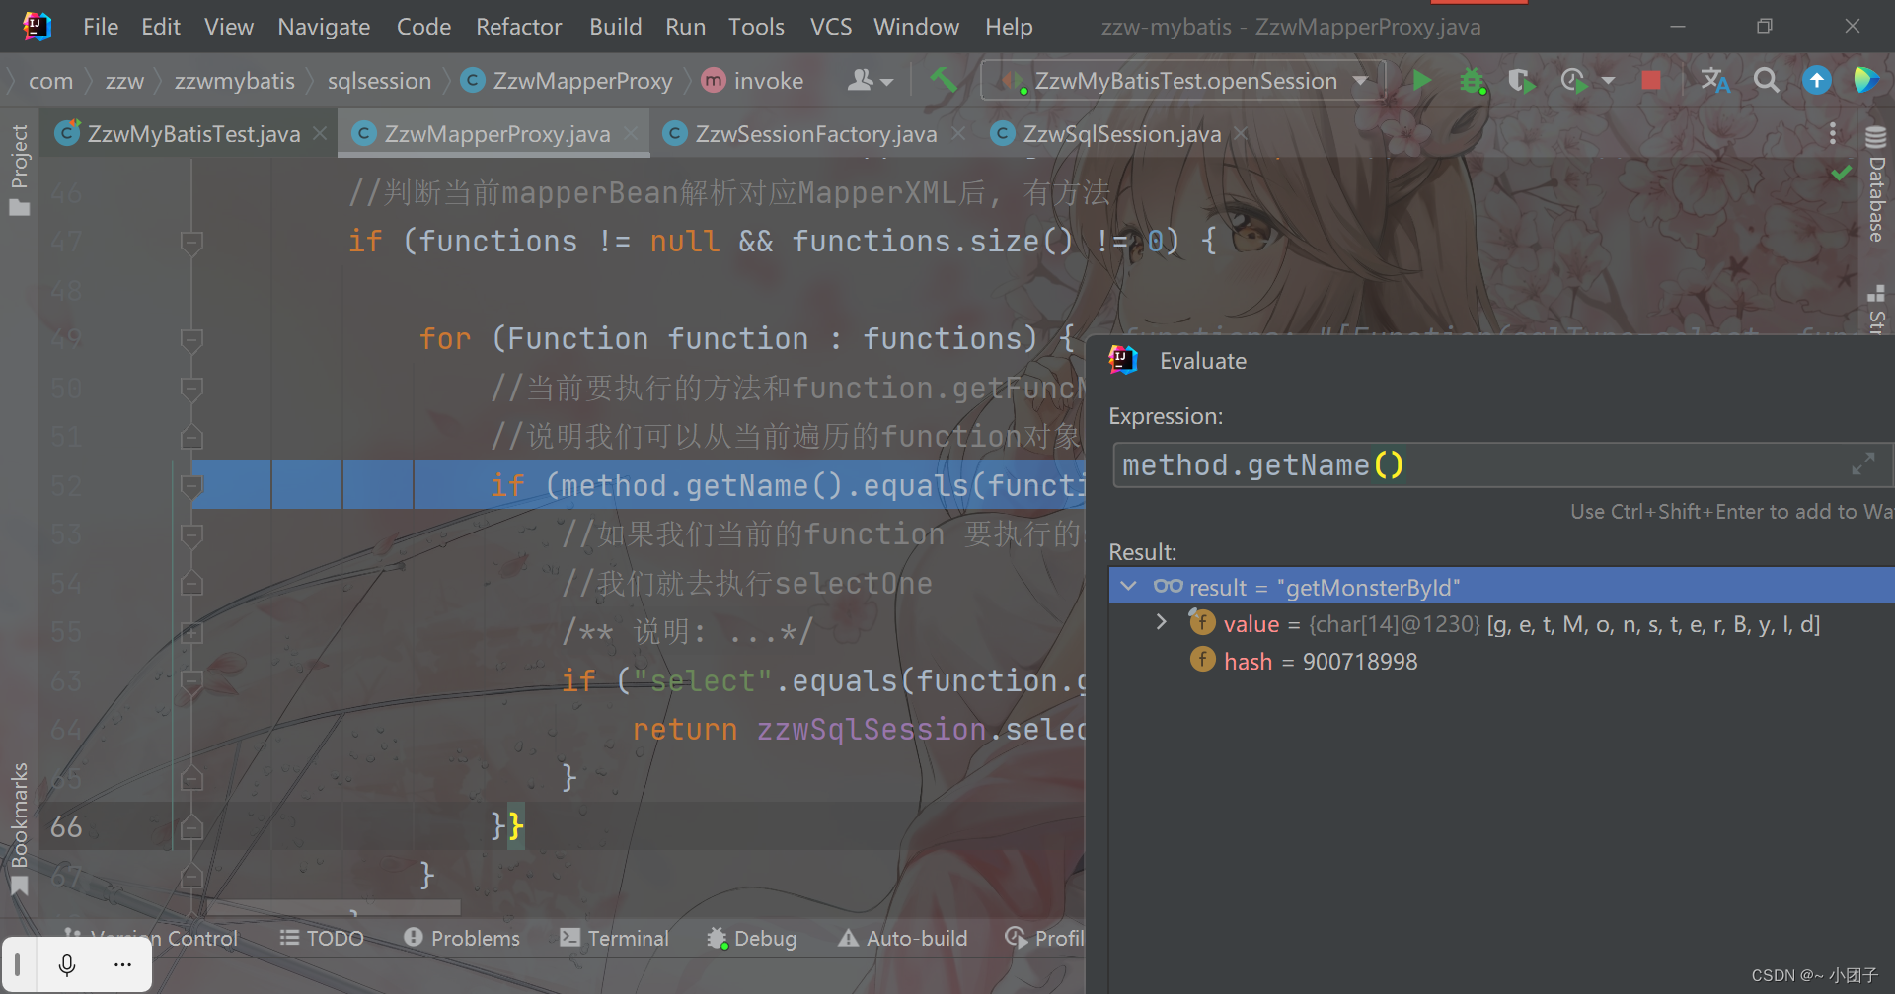
Task: Open the Window menu
Action: tap(916, 27)
